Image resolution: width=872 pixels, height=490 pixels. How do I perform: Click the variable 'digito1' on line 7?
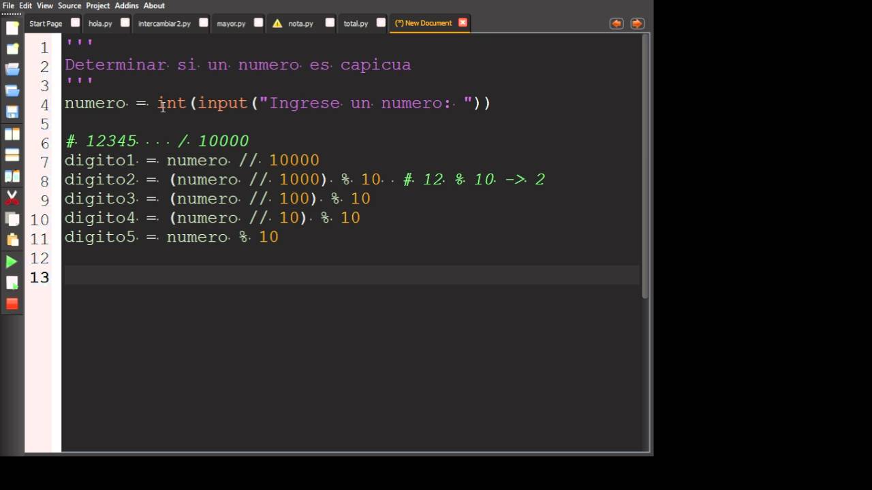100,161
